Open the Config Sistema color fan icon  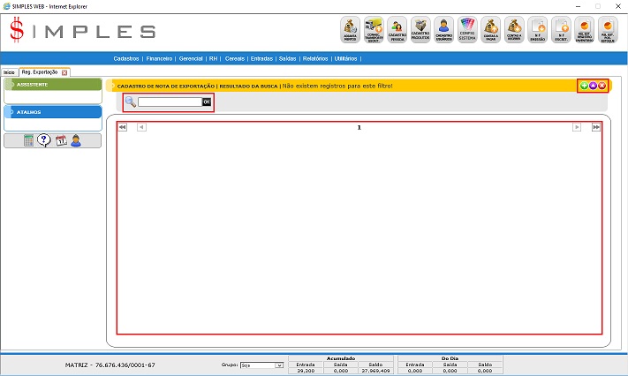[x=468, y=29]
